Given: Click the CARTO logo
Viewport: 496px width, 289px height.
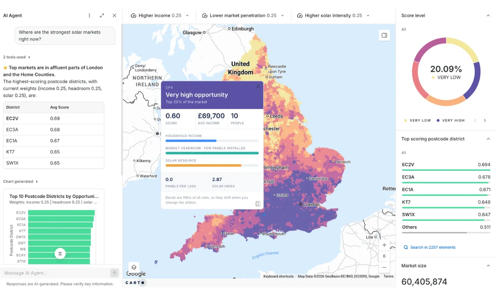Looking at the screenshot, I should click(x=135, y=283).
